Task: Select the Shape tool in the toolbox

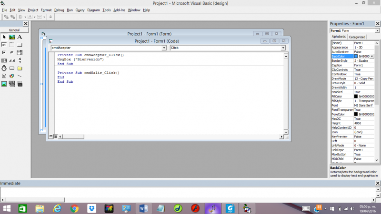Action: (12, 76)
